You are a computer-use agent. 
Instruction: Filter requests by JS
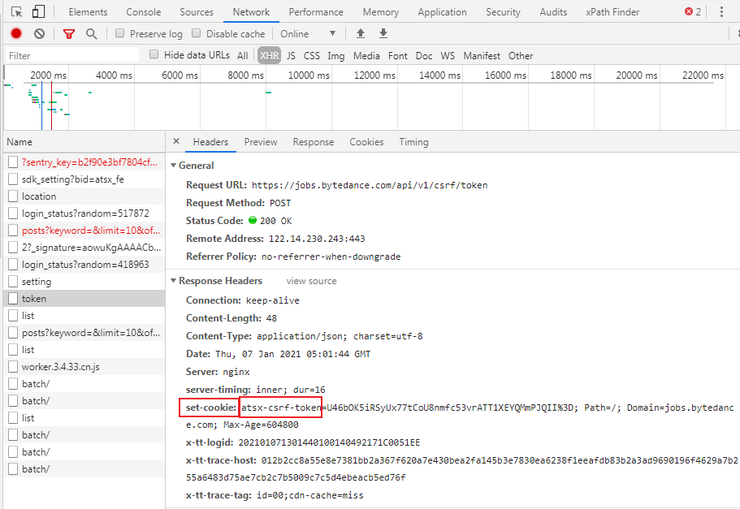[x=291, y=56]
